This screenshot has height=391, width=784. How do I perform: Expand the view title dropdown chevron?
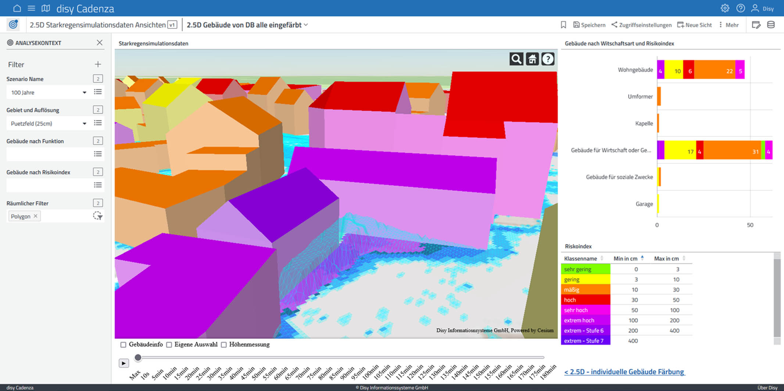point(306,25)
